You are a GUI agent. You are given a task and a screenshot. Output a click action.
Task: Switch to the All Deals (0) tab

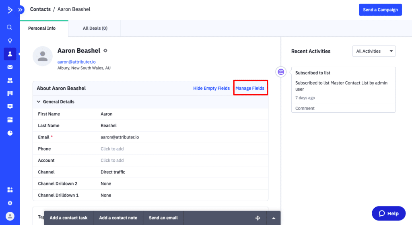coord(95,28)
